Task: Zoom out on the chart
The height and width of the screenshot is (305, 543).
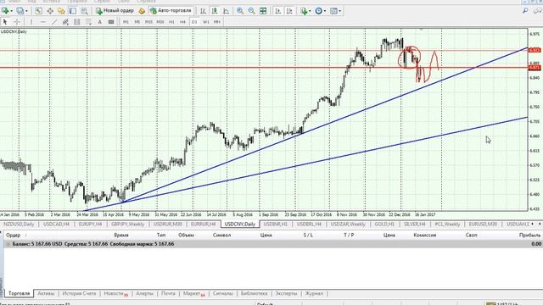Action: (x=251, y=11)
